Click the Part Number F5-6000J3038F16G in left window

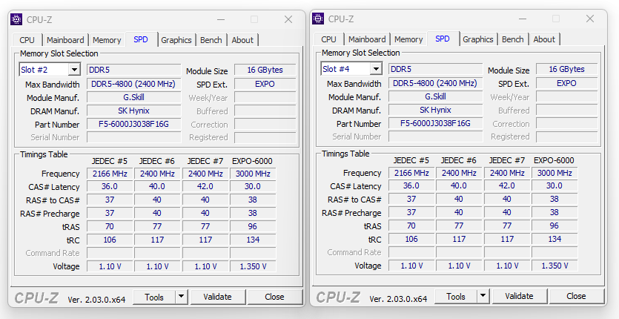click(x=134, y=124)
